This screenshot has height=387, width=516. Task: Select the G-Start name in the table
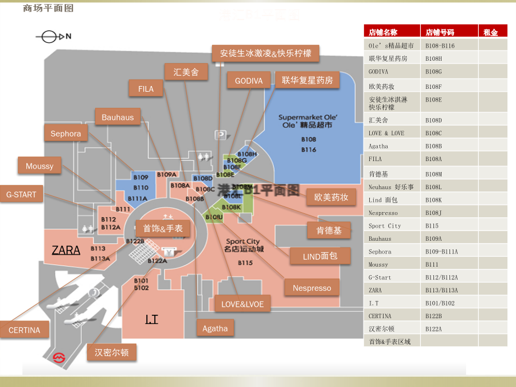(x=380, y=277)
